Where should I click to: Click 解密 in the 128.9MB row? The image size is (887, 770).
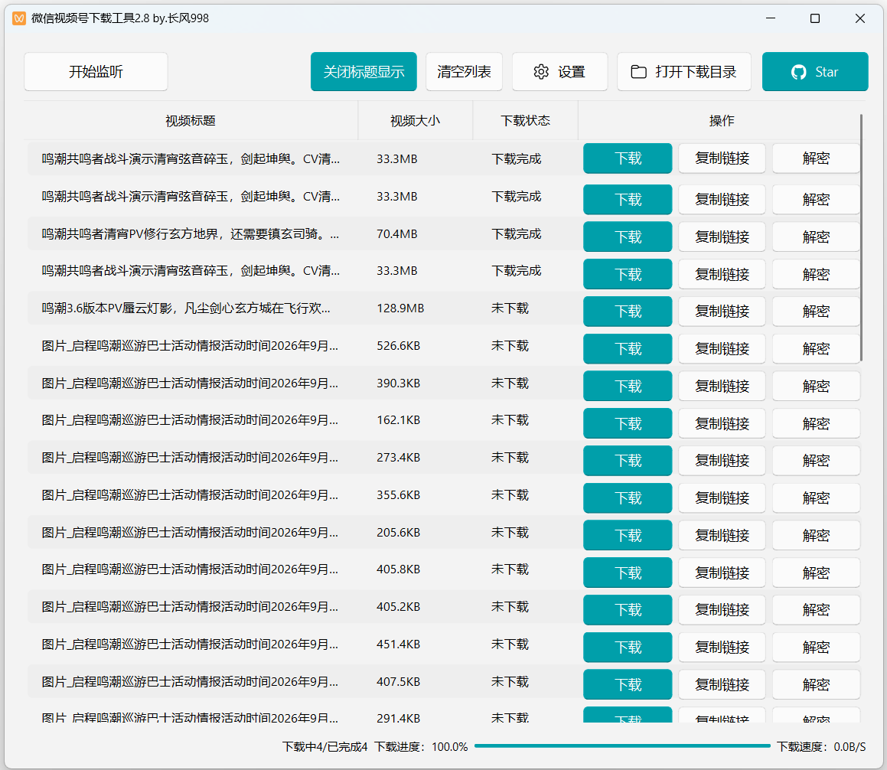816,312
